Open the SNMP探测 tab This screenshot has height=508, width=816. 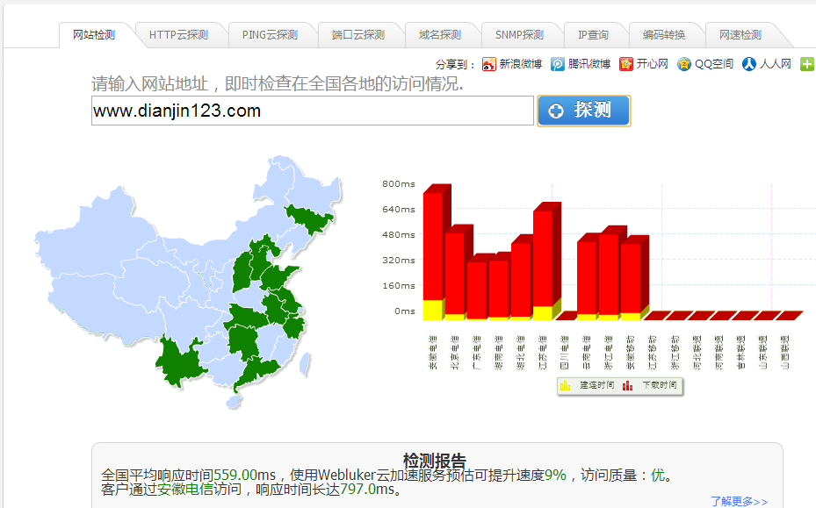[519, 35]
